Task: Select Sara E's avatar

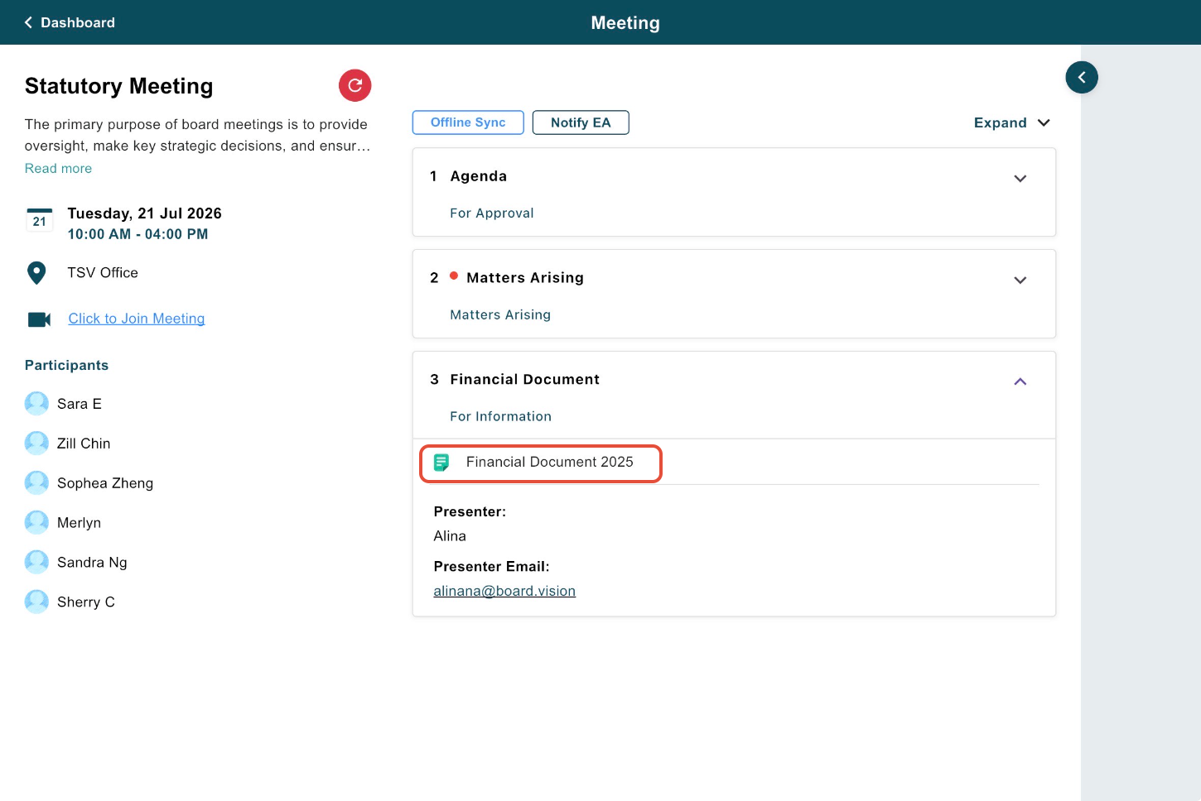Action: click(36, 404)
